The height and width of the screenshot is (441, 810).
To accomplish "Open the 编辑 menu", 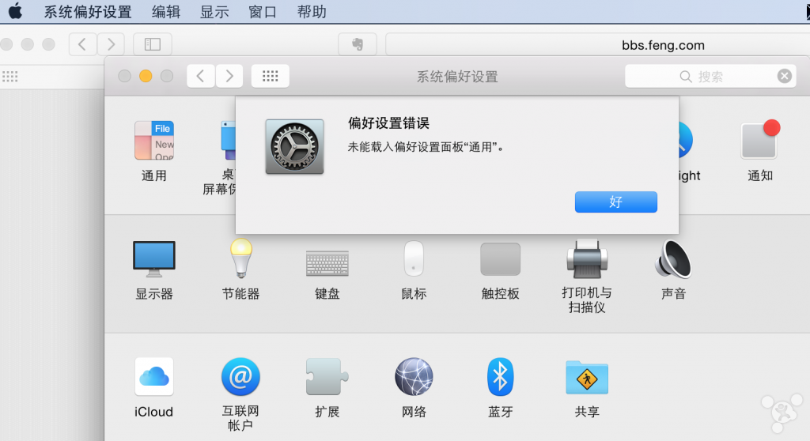I will (166, 11).
